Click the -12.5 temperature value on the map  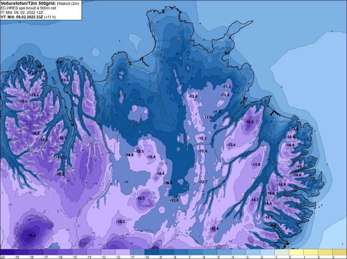[208, 117]
